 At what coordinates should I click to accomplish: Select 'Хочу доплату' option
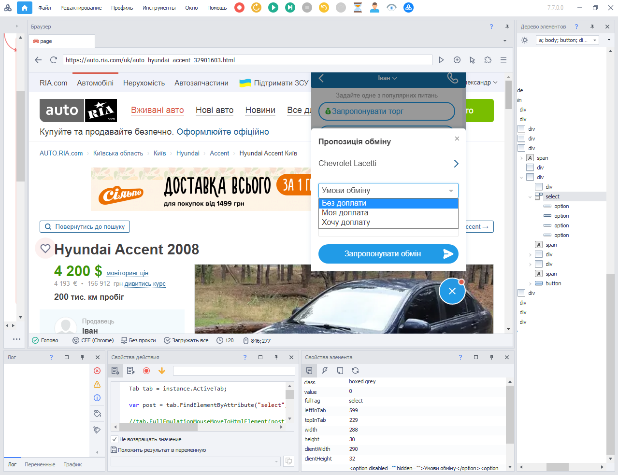(388, 223)
